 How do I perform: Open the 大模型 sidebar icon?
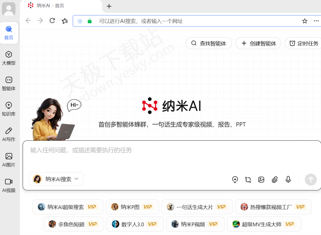coord(9,55)
